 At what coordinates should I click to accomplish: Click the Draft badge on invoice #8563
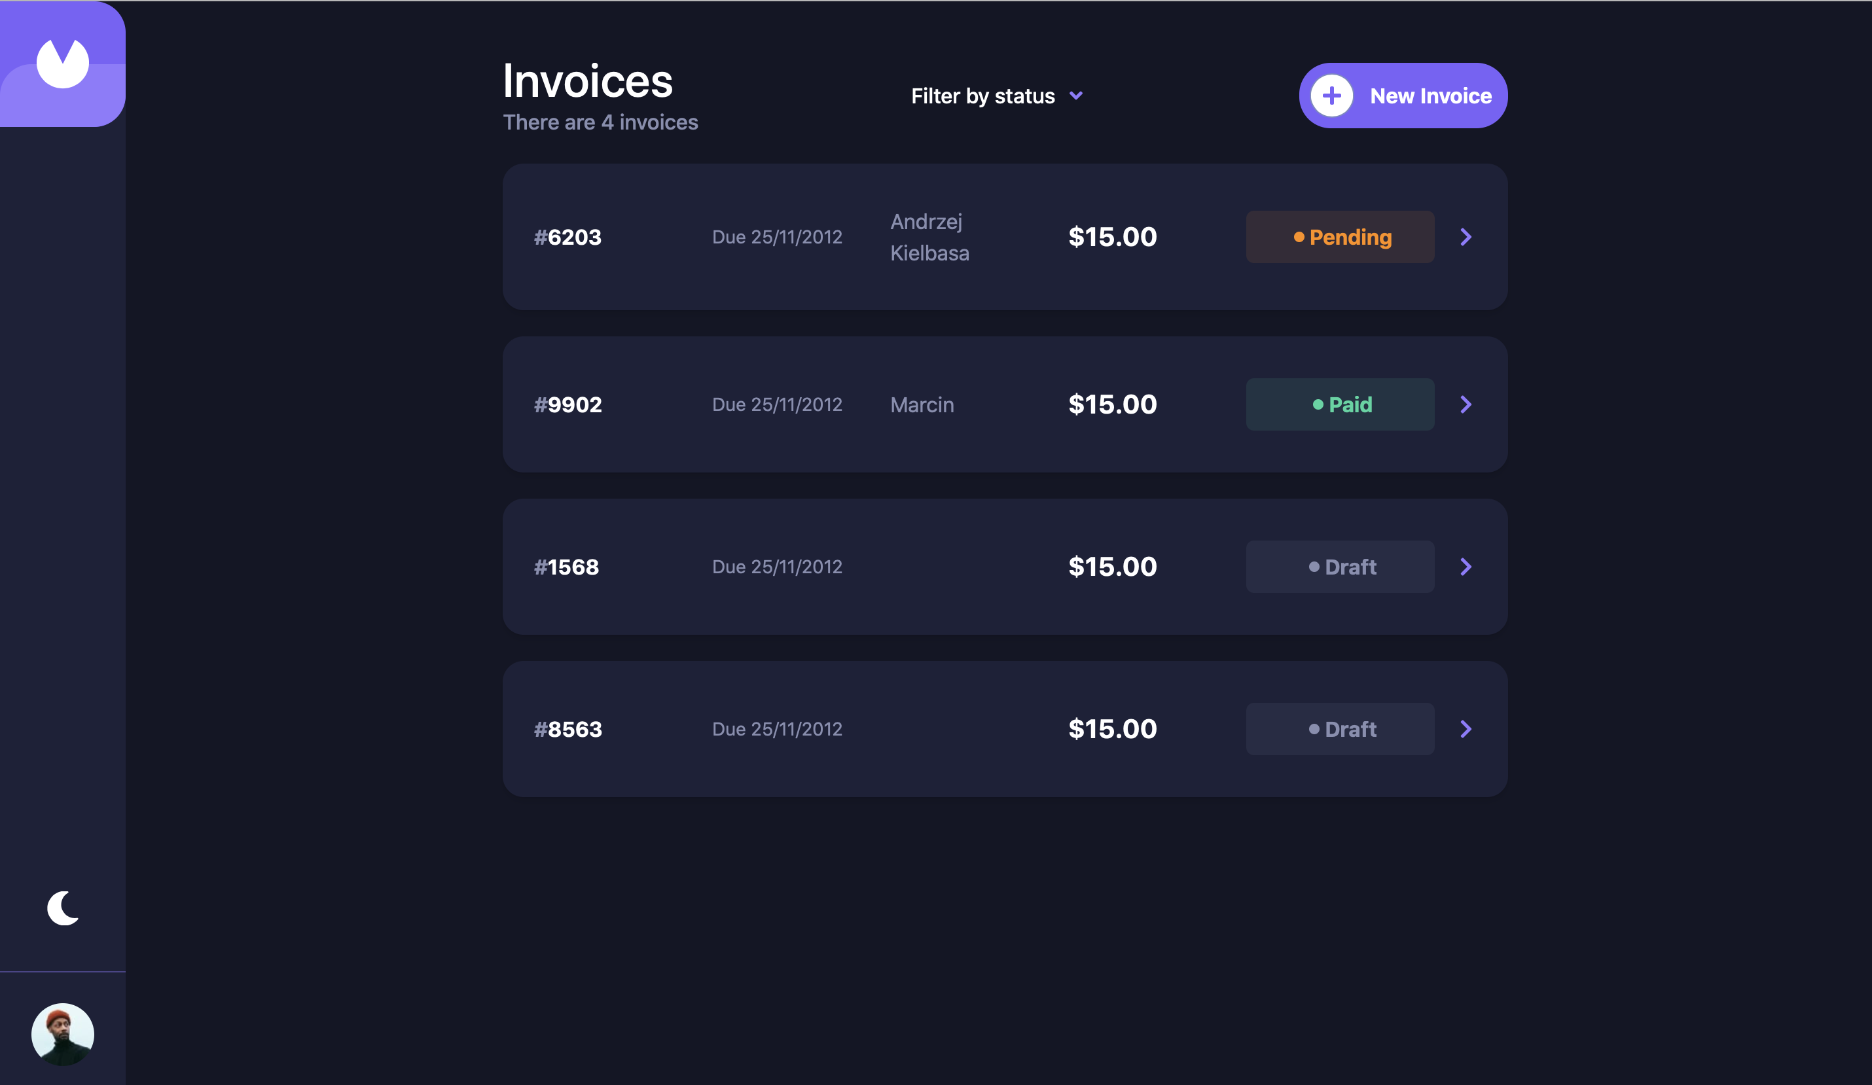pos(1340,728)
